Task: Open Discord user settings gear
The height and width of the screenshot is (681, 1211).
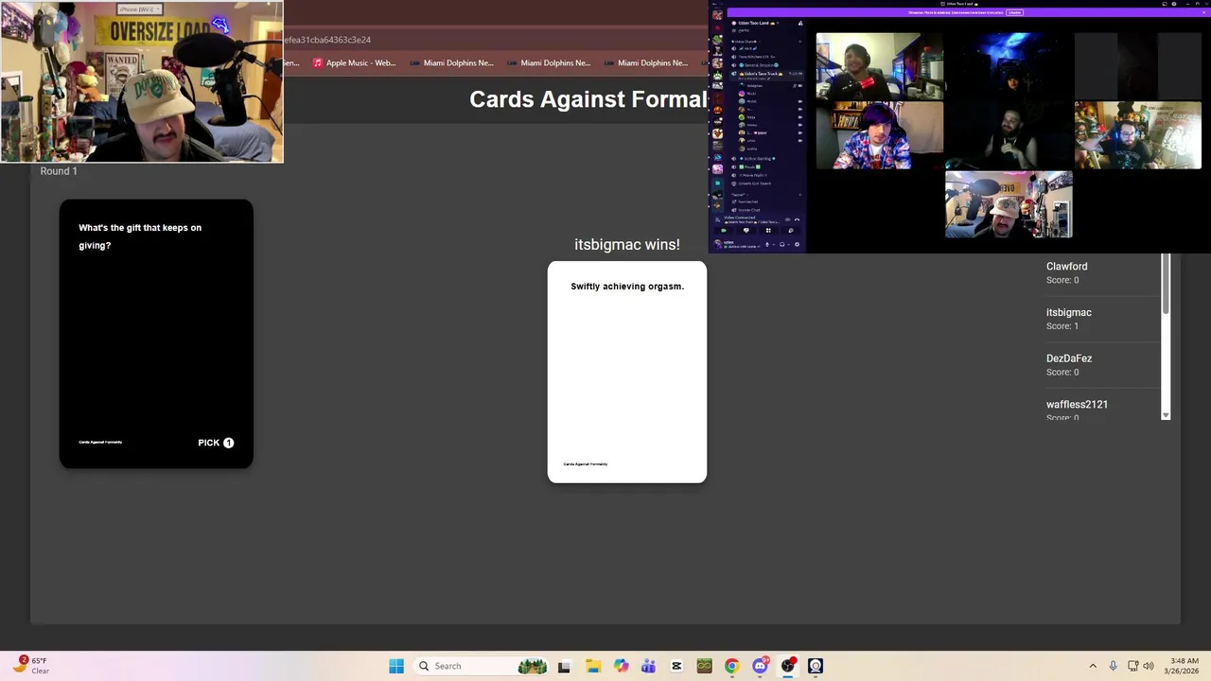Action: click(x=797, y=244)
